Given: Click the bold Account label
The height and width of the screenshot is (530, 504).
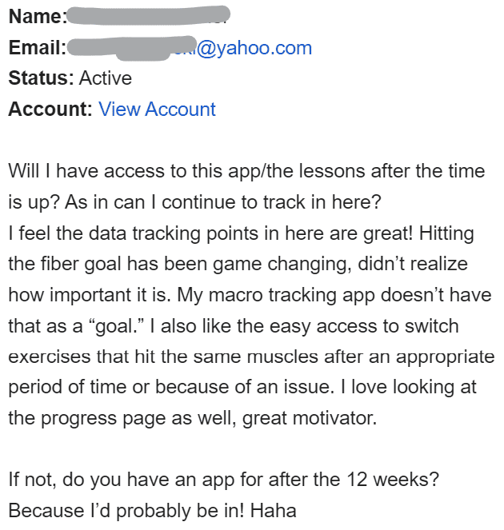Looking at the screenshot, I should (50, 110).
